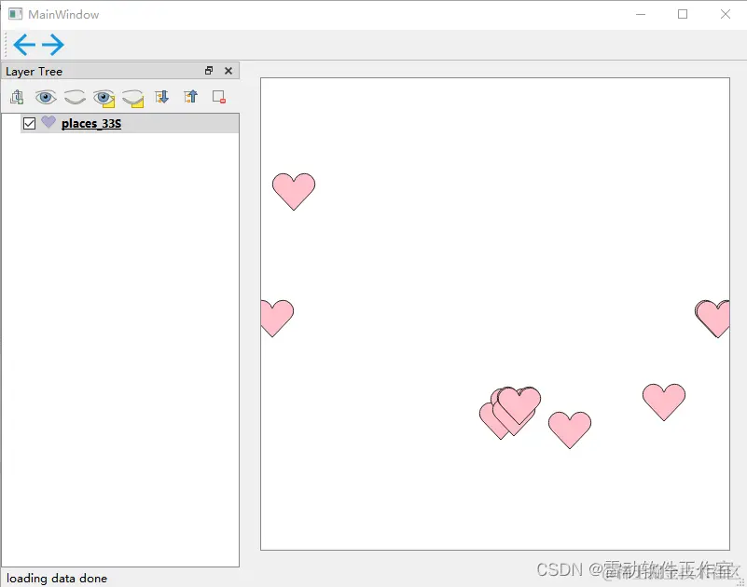
Task: Uncheck the places_33S layer visibility checkbox
Action: pos(29,122)
